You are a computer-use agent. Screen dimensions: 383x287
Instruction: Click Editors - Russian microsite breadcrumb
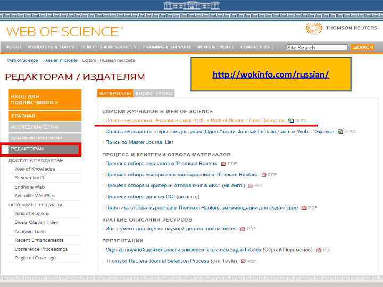(x=109, y=60)
